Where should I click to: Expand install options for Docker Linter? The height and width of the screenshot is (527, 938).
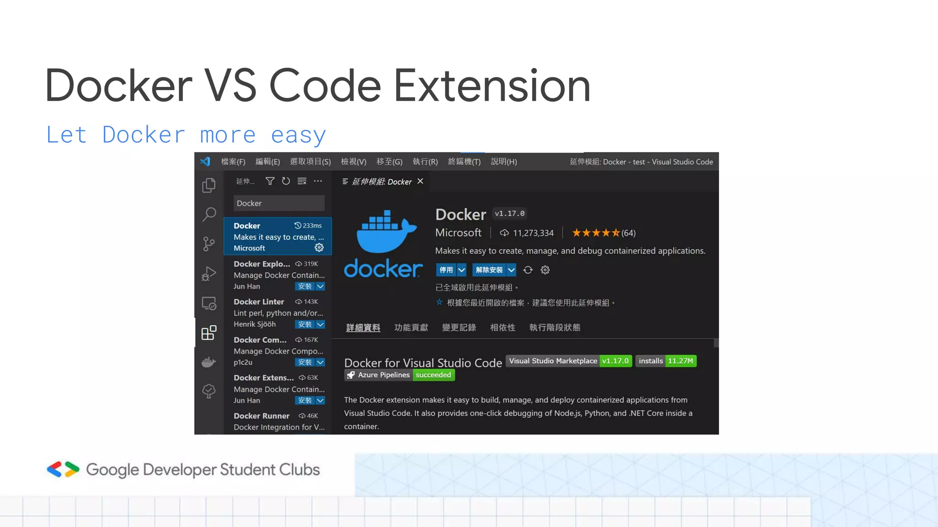click(x=321, y=324)
